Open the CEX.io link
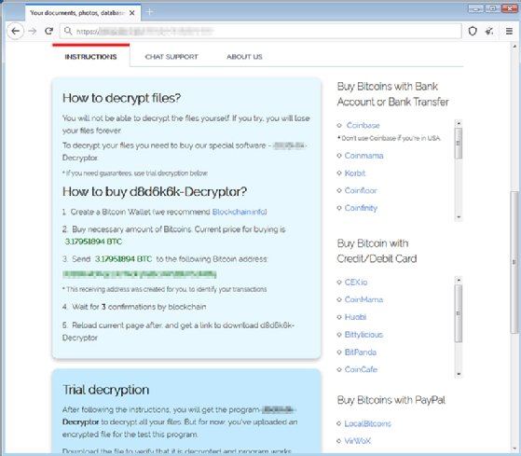521x456 pixels. click(356, 283)
